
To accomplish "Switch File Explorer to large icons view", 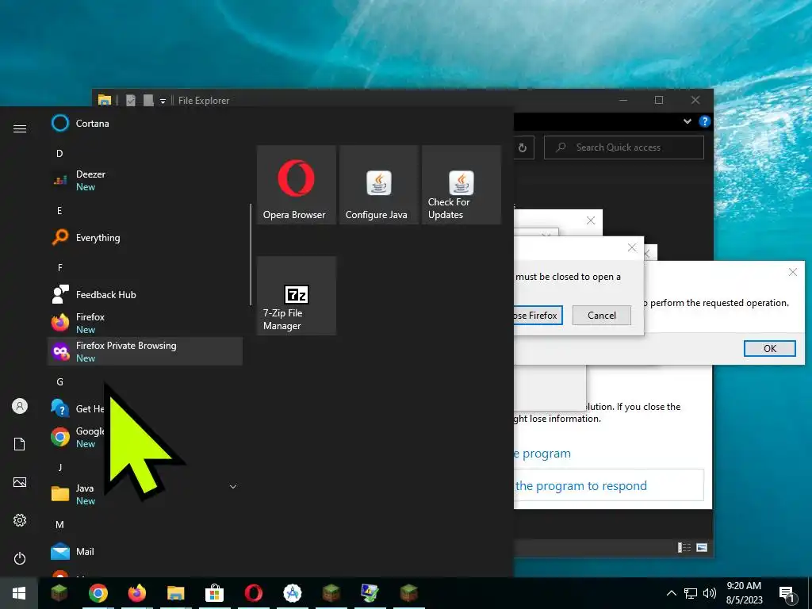I will (702, 547).
